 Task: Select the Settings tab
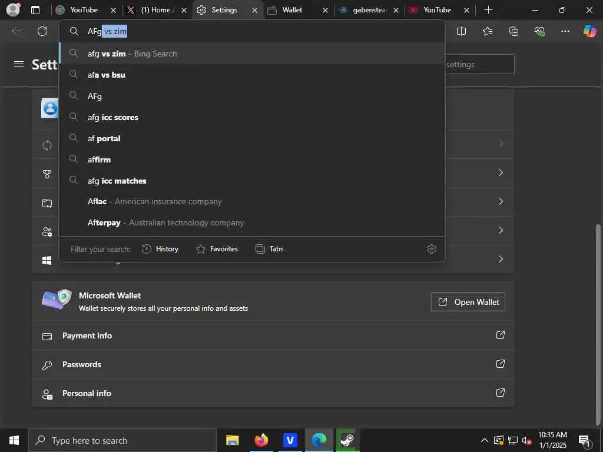pyautogui.click(x=224, y=10)
